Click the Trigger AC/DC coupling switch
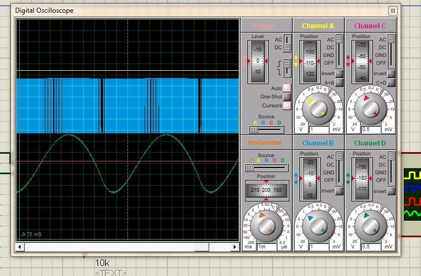421x276 pixels. pos(287,43)
